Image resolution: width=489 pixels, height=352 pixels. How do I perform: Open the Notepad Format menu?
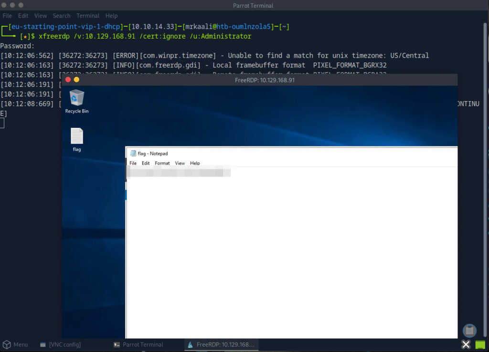(162, 163)
